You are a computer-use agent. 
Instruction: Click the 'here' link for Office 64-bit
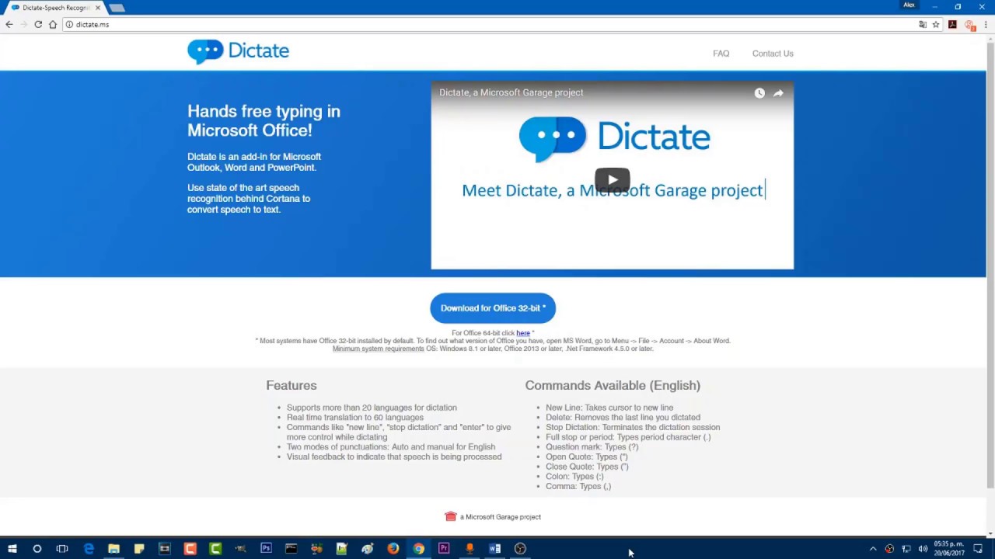point(523,333)
